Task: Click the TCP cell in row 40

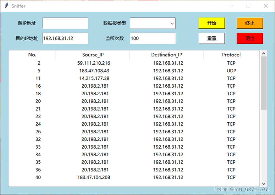Action: [231, 178]
